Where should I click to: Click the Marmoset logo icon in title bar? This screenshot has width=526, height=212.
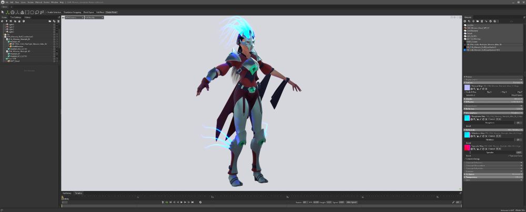[3, 2]
